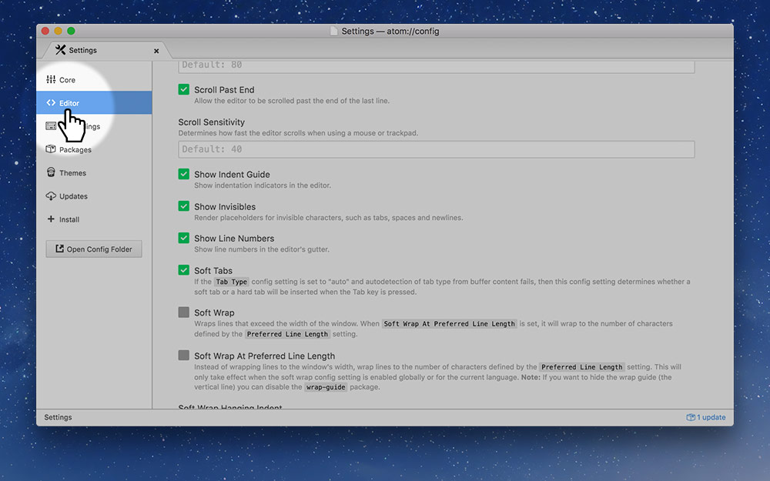Viewport: 770px width, 481px height.
Task: Click the Install plus icon
Action: point(51,219)
